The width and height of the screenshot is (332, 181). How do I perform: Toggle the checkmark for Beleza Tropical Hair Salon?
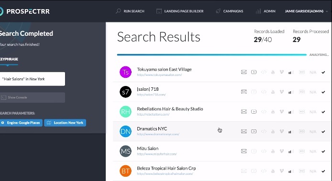tap(323, 171)
